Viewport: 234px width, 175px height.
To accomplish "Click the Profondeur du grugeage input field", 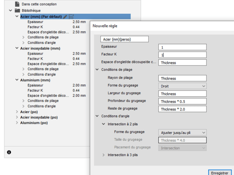I will coord(182,101).
